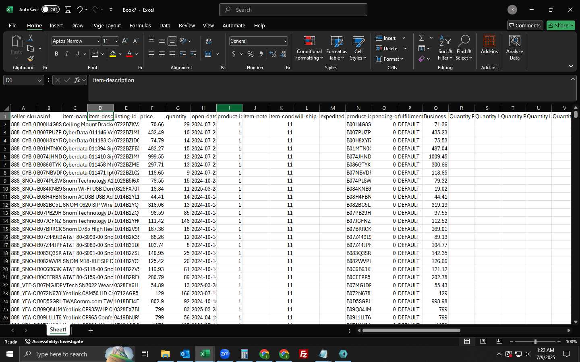
Task: Open the Number Format General dropdown
Action: point(285,41)
